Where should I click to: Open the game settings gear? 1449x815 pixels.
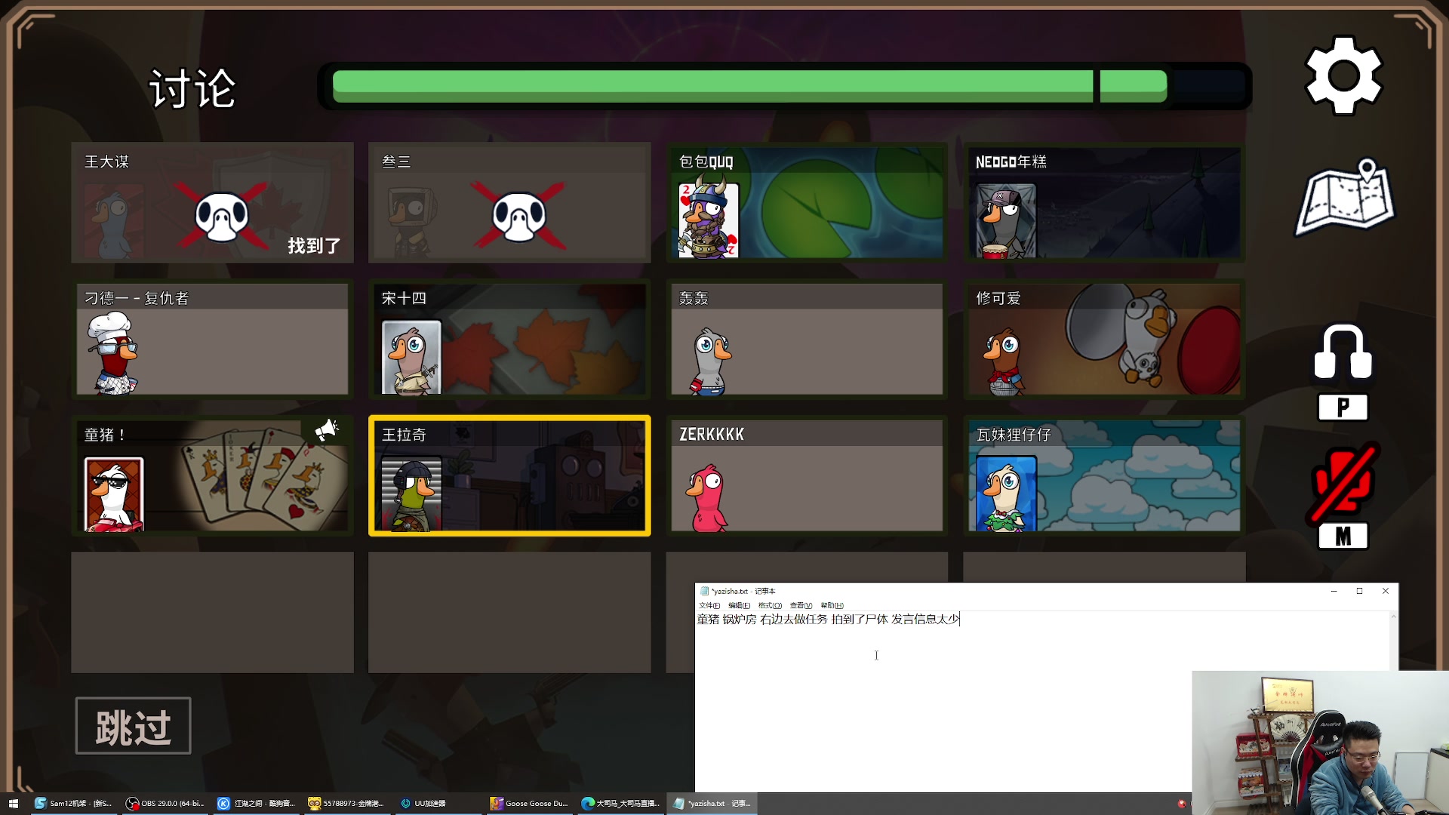pos(1343,75)
